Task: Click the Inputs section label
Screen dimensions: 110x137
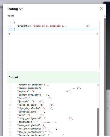Action: [x=11, y=16]
